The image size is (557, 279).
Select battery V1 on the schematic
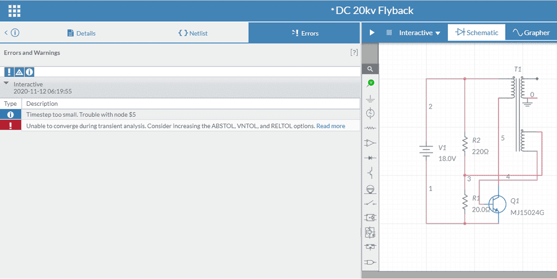click(426, 151)
